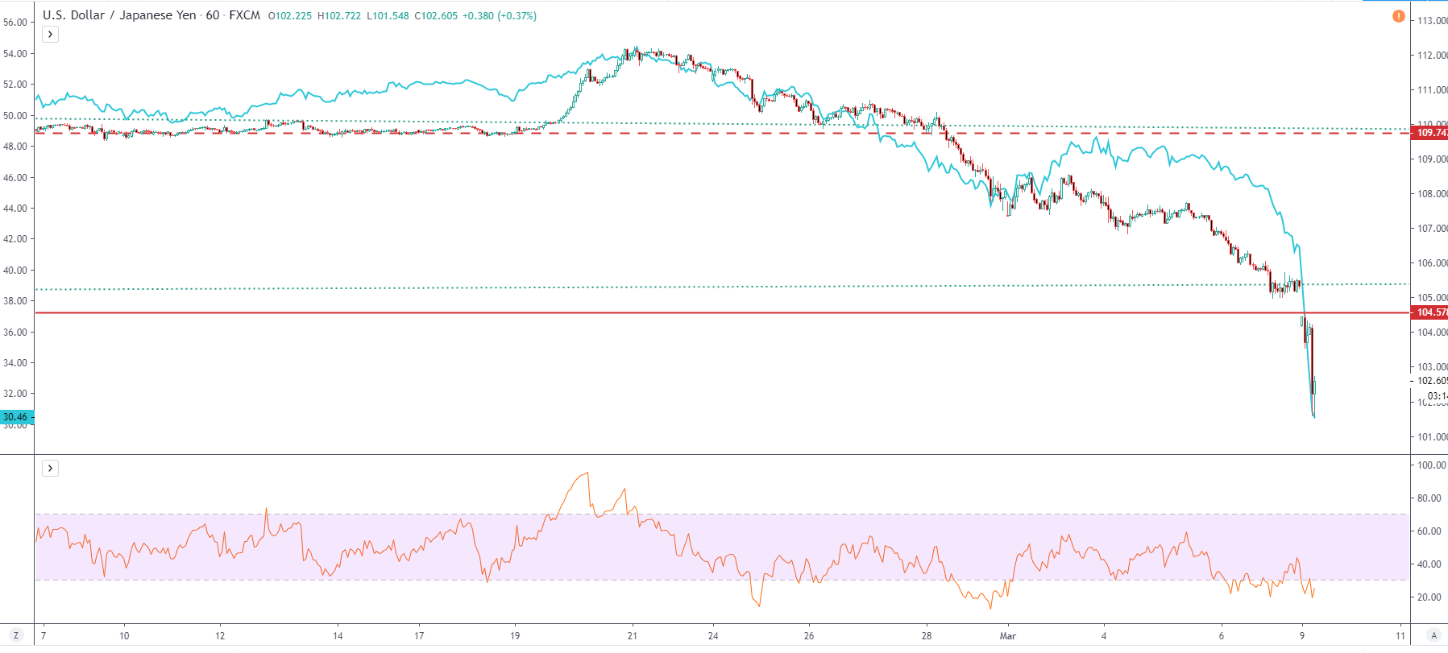
Task: Toggle auto-scale A button at bottom-right
Action: coord(1433,635)
